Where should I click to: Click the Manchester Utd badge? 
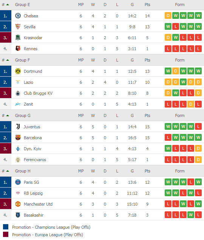pyautogui.click(x=18, y=204)
